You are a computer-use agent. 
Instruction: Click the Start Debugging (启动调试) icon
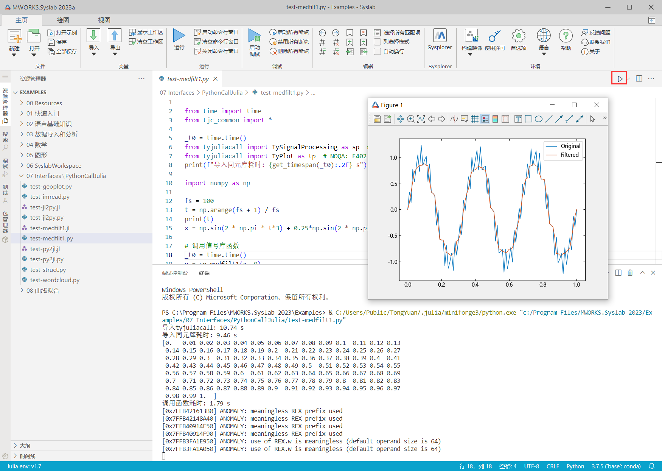coord(255,36)
